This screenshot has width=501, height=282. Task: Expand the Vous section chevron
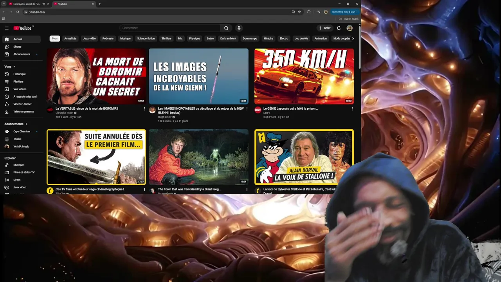pos(14,67)
